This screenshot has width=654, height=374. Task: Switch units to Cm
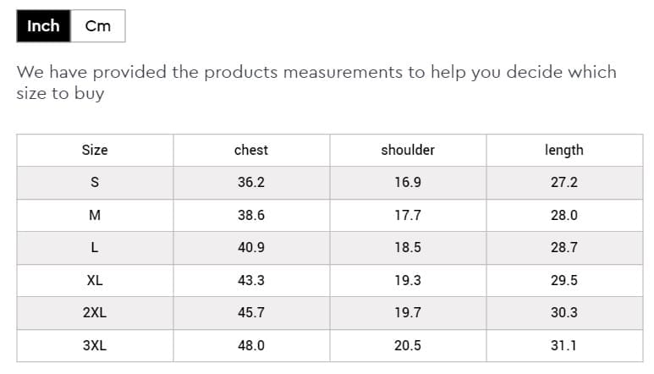tap(98, 26)
